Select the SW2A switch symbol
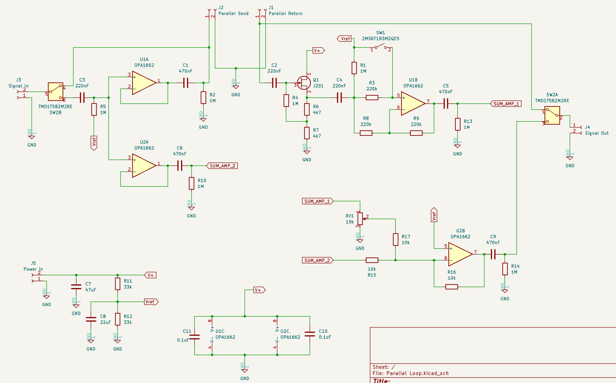The width and height of the screenshot is (616, 383). [x=552, y=115]
